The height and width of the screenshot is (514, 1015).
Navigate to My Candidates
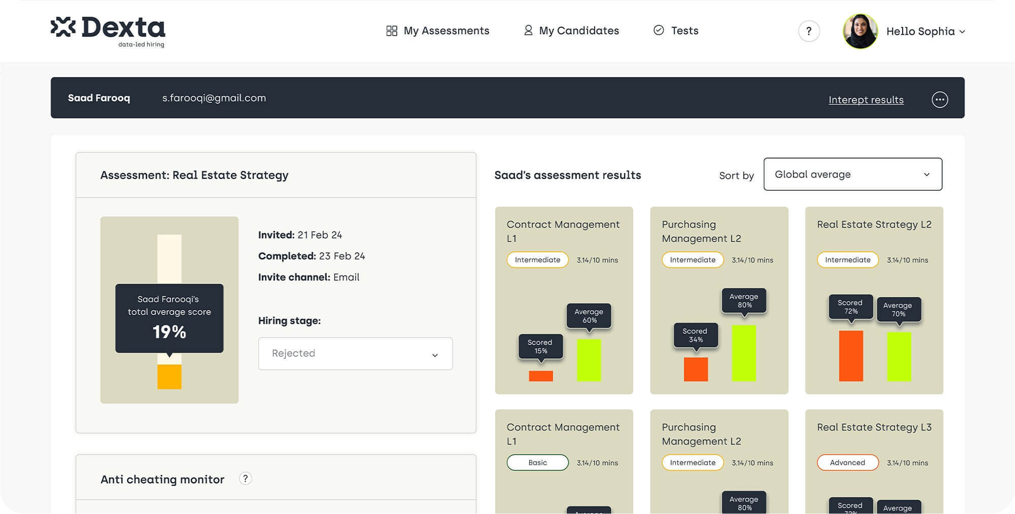579,31
